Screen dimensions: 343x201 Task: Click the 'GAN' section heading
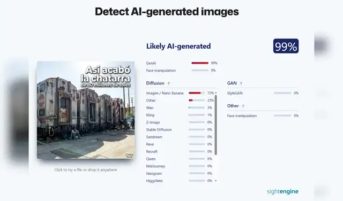232,83
